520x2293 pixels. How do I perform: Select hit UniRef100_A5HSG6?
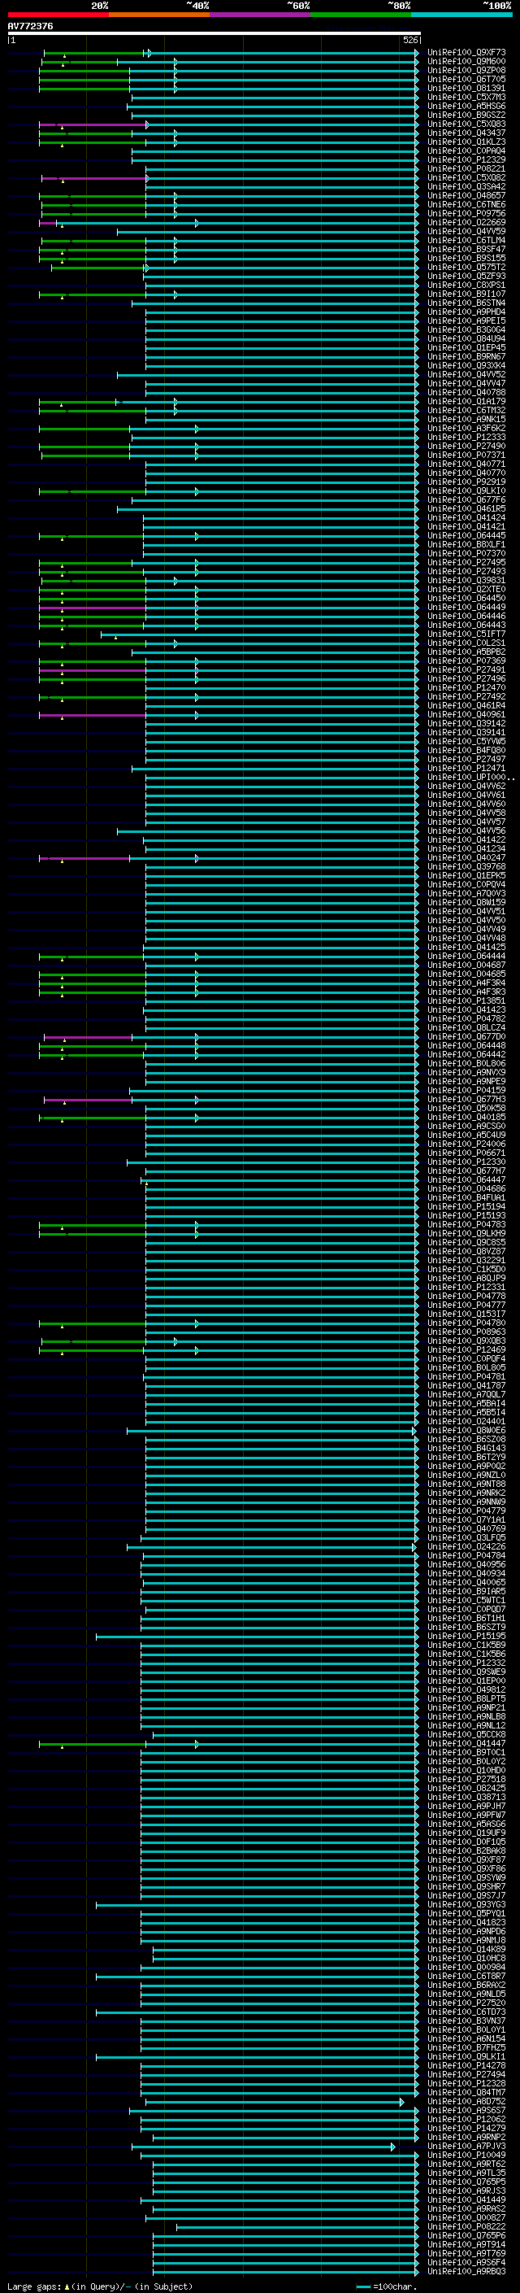[466, 106]
